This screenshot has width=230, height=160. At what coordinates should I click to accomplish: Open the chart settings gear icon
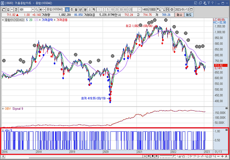172,10
